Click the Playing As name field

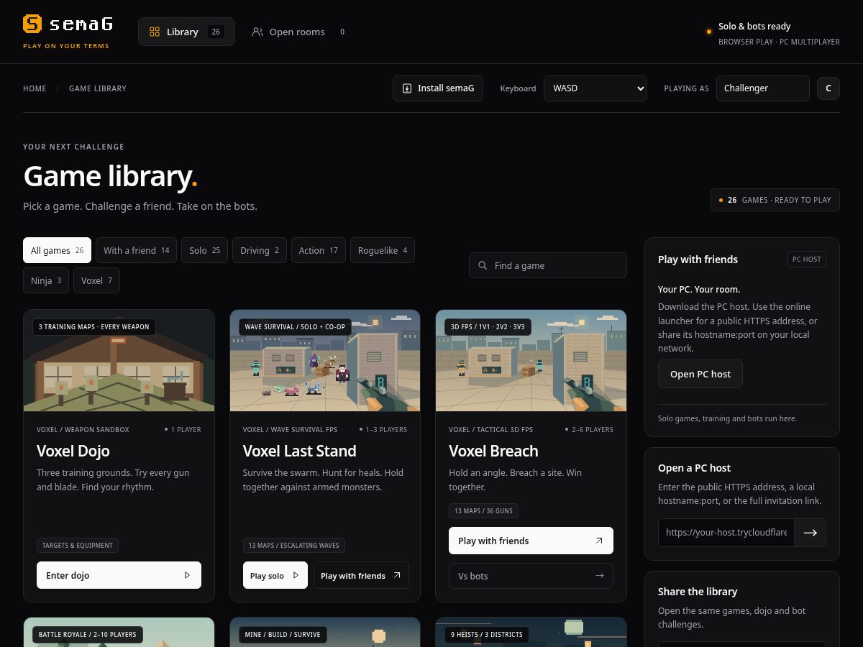(763, 88)
